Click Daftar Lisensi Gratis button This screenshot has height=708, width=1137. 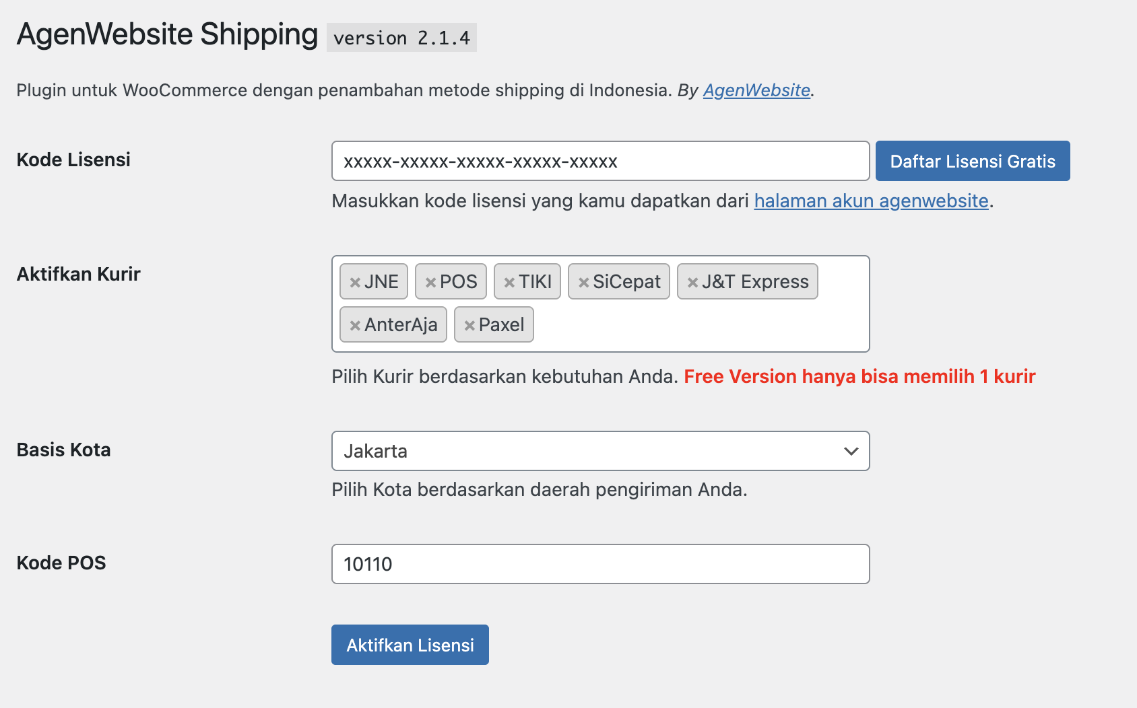pyautogui.click(x=973, y=161)
